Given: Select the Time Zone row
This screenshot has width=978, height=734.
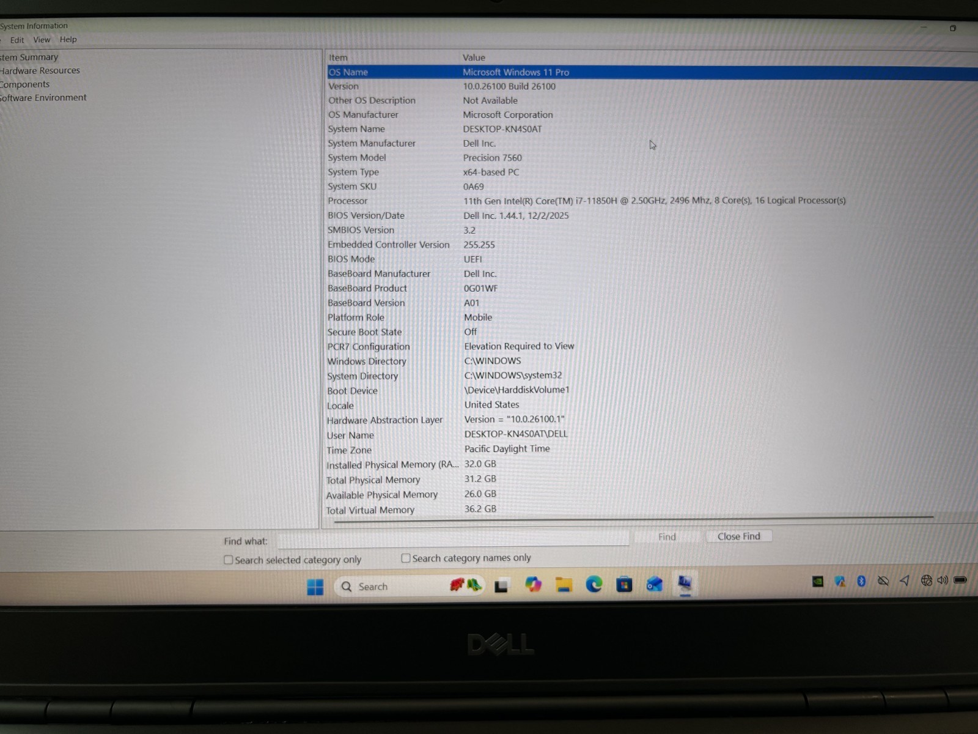Looking at the screenshot, I should point(652,450).
